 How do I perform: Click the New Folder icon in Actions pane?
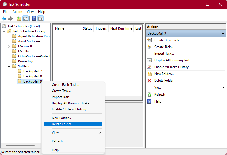pyautogui.click(x=149, y=74)
